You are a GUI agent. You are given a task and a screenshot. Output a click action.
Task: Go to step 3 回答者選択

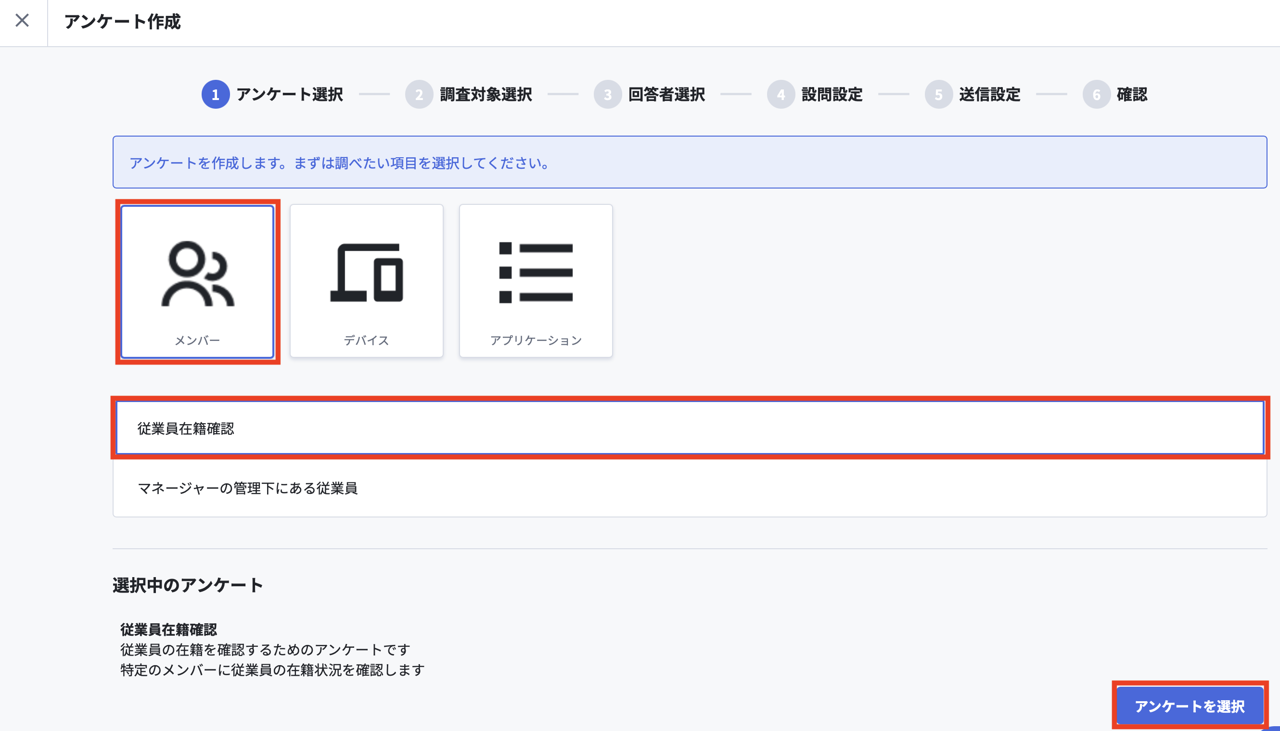(649, 94)
